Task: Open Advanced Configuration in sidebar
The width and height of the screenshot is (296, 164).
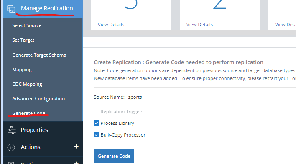Action: [x=38, y=99]
